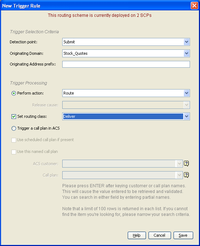Click the Trigger Selection Criteria heading
Image resolution: width=200 pixels, height=246 pixels.
tap(34, 32)
